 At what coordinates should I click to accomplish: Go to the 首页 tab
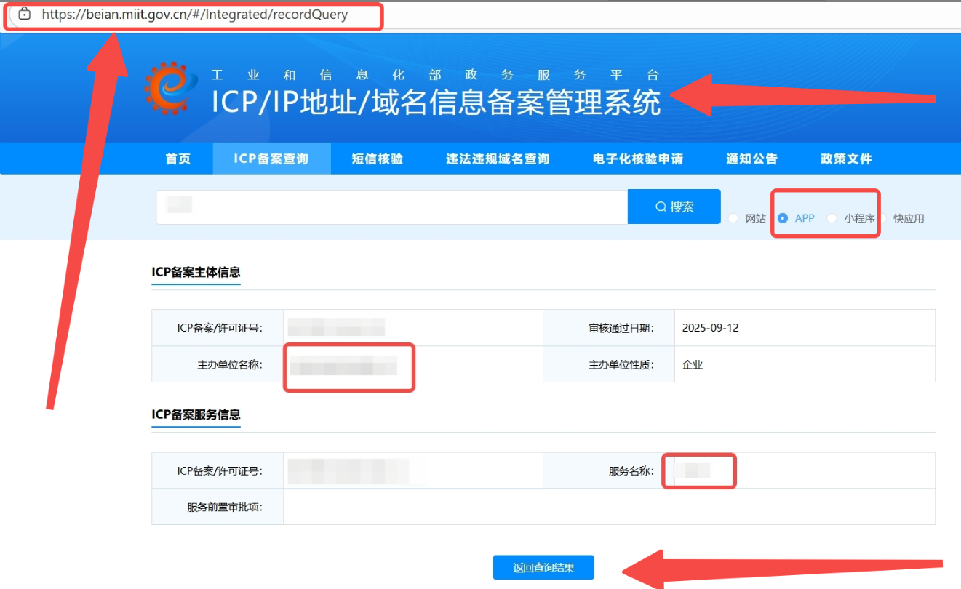[178, 159]
